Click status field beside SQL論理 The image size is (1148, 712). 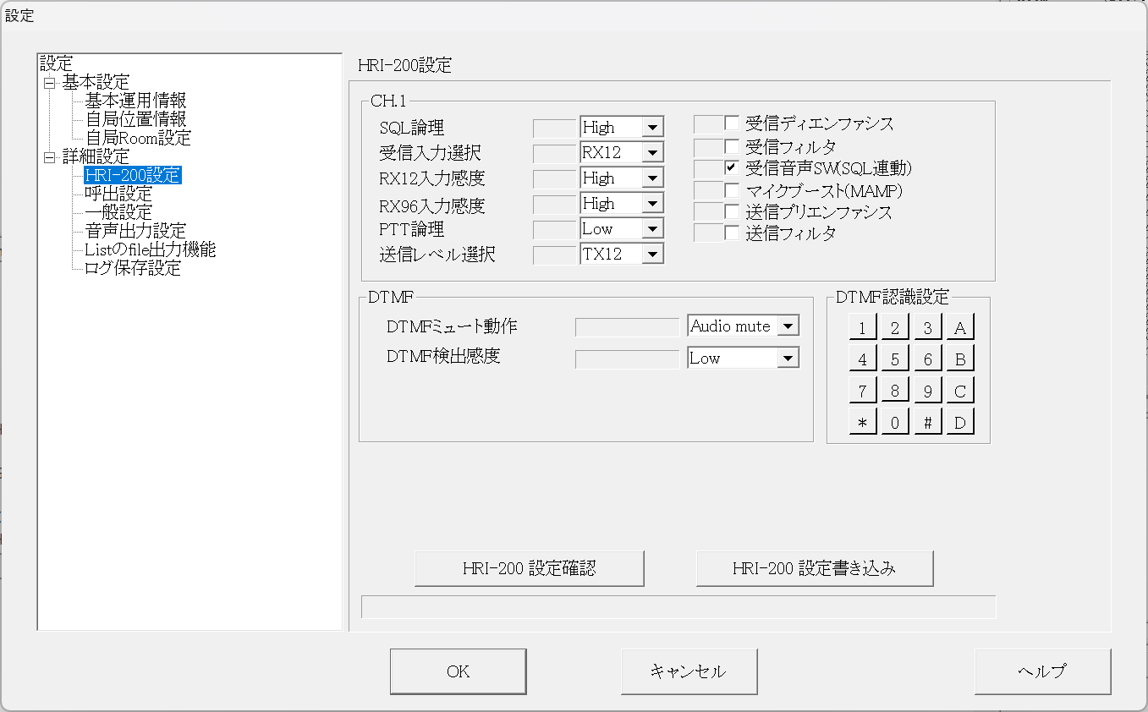[554, 128]
